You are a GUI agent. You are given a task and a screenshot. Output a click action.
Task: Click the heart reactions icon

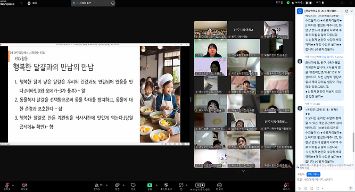tap(133, 186)
